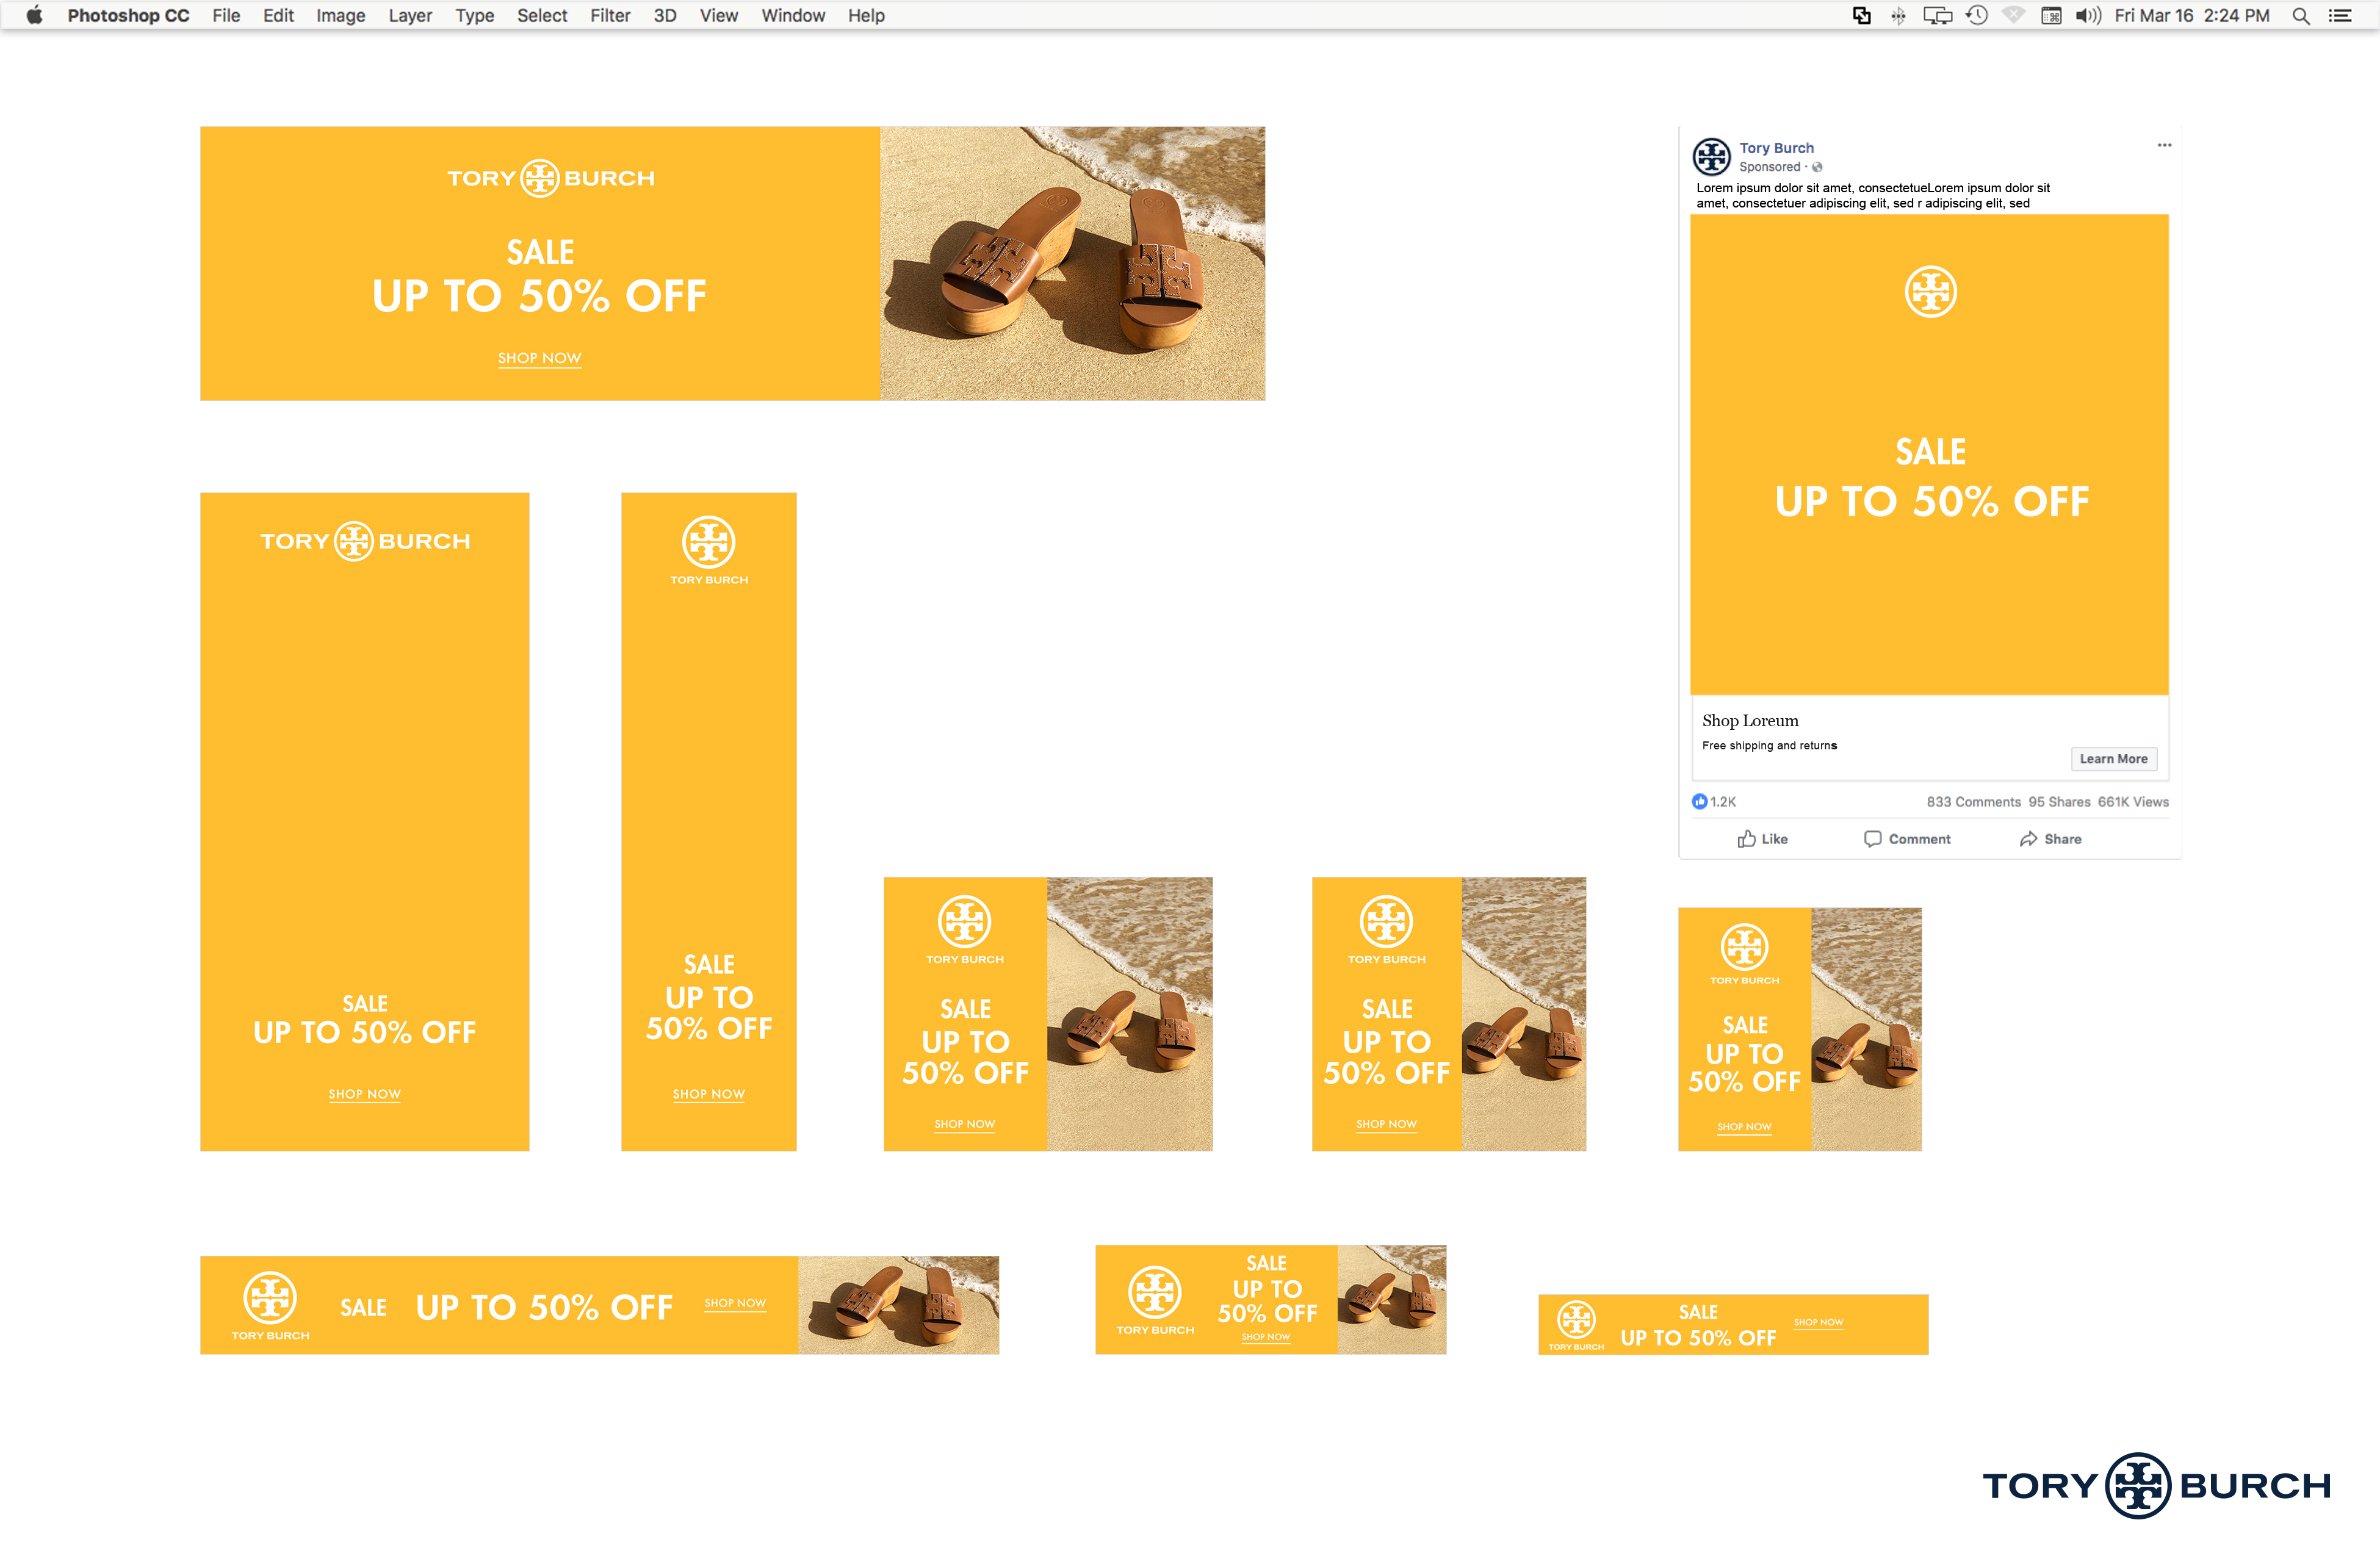Open the Image menu
This screenshot has height=1567, width=2380.
[340, 15]
